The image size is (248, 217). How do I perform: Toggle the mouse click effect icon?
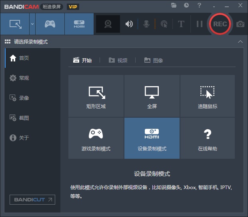pos(164,24)
